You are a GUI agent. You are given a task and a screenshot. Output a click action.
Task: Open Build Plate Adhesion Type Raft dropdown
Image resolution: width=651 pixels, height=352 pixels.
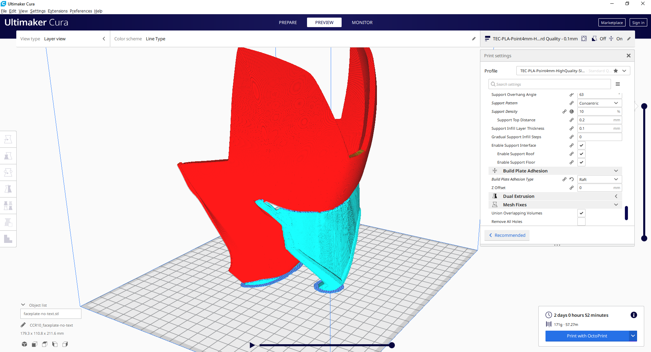point(599,179)
